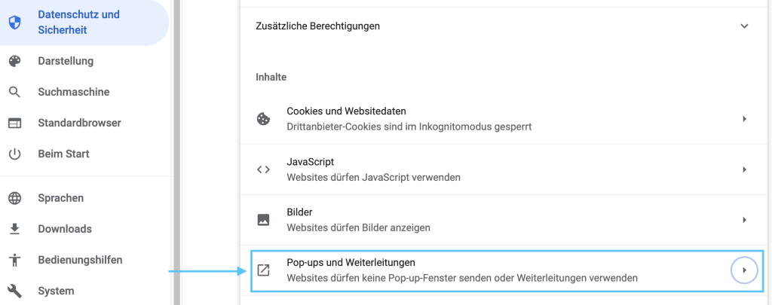Click the wrench icon next to System
Viewport: 772px width, 305px height.
[x=14, y=291]
